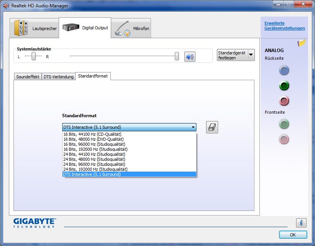Select the Digital Output tab
Image resolution: width=315 pixels, height=246 pixels.
[x=85, y=28]
